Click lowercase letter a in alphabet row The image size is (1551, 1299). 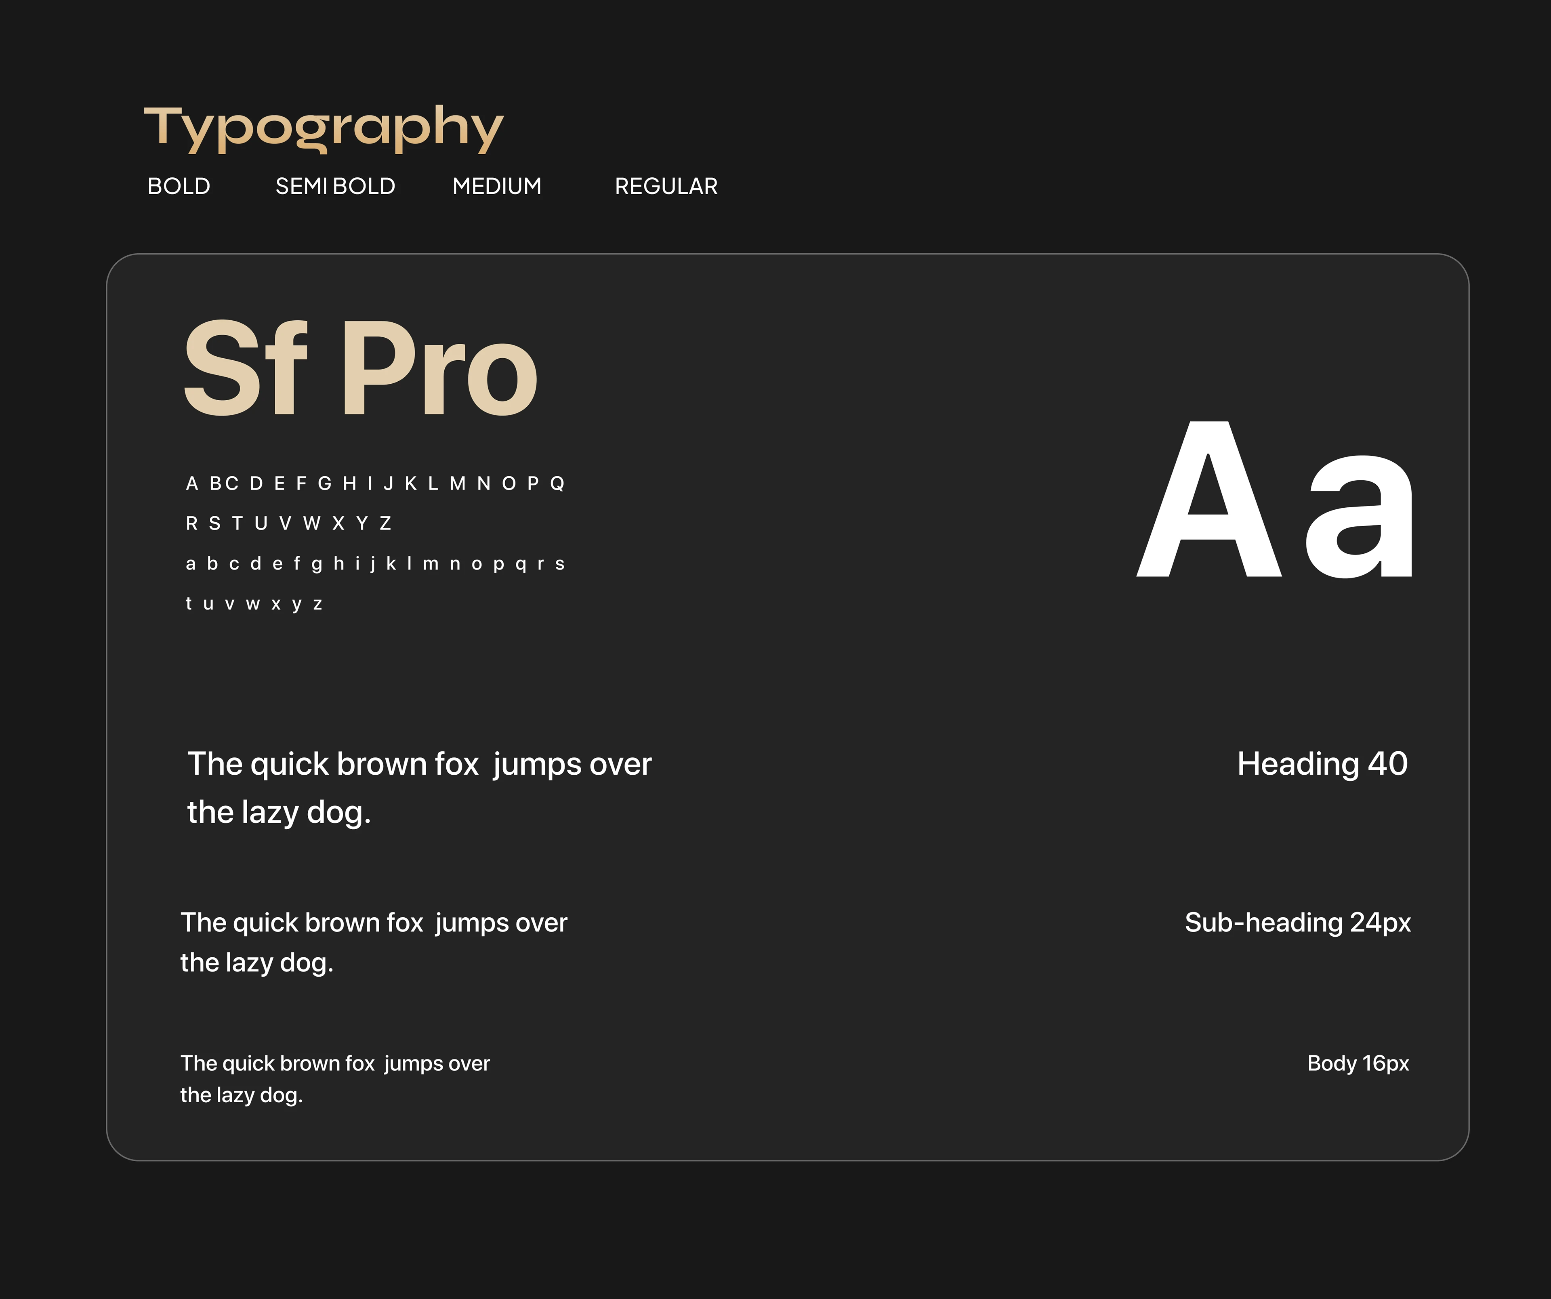(x=191, y=564)
